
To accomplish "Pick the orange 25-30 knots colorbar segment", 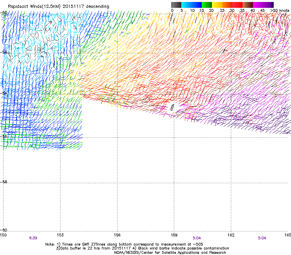I will tap(227, 5).
